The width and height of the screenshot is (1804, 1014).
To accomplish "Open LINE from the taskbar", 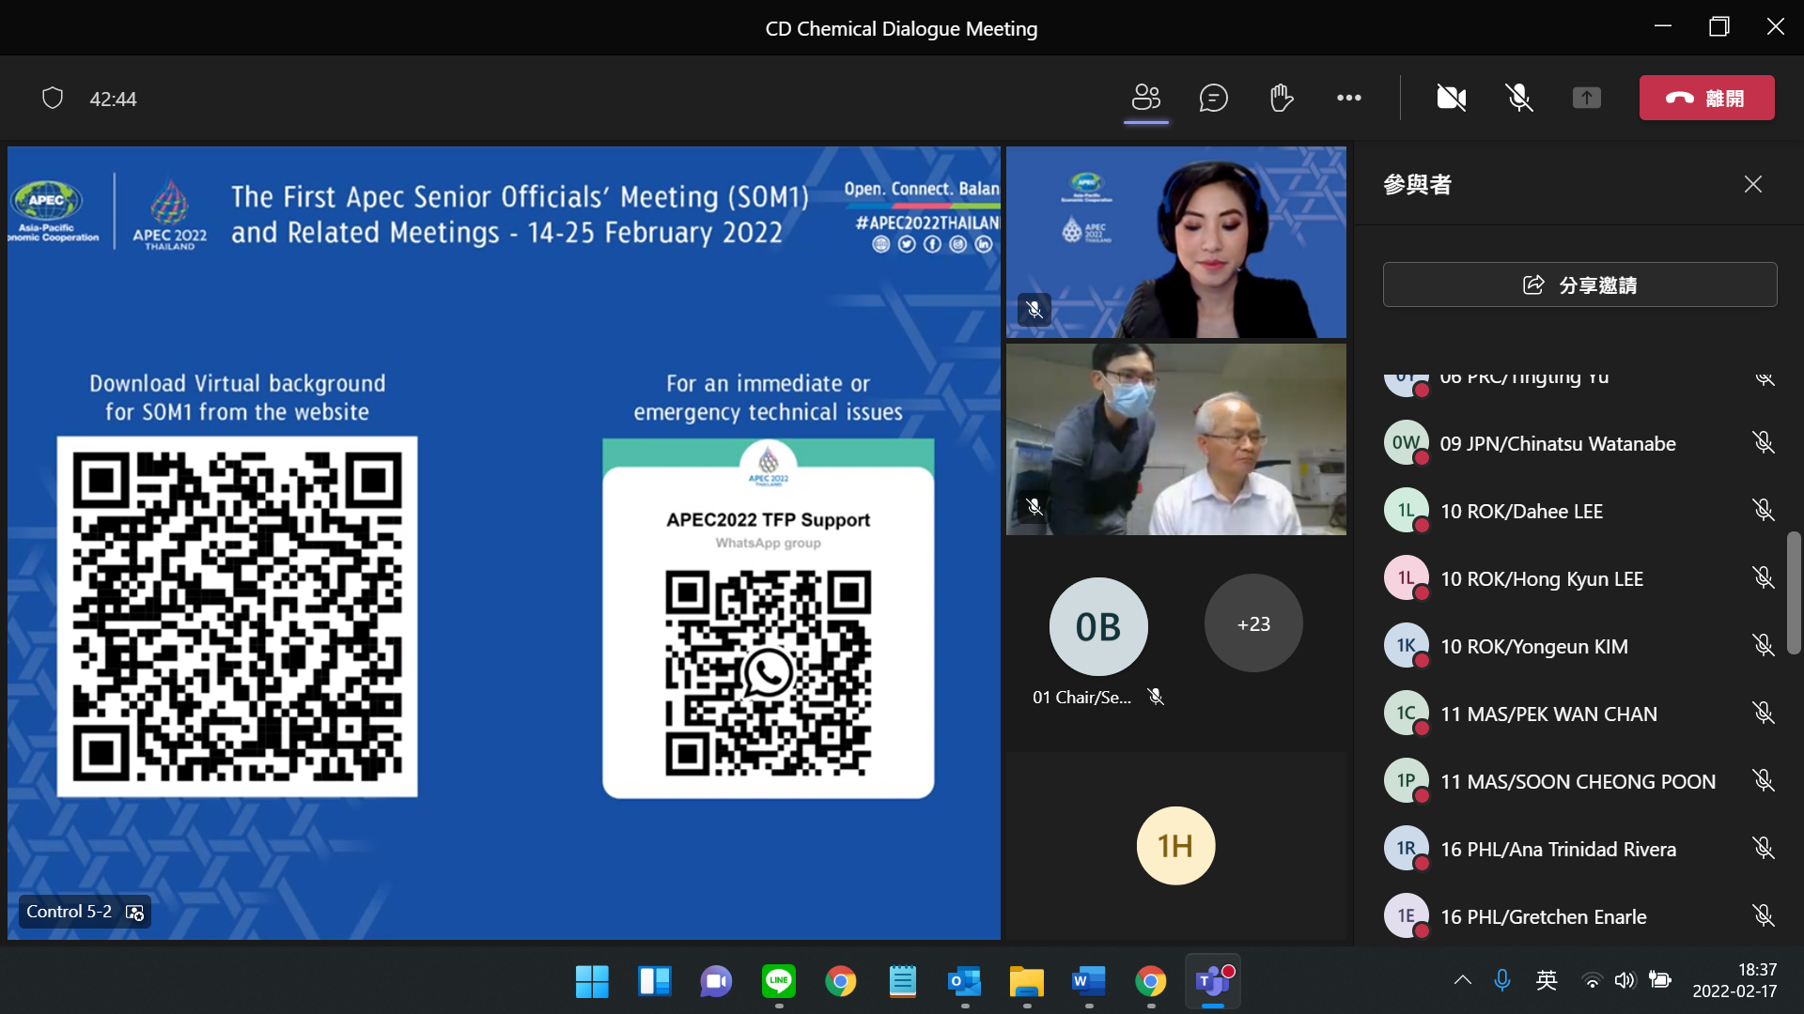I will pyautogui.click(x=778, y=982).
